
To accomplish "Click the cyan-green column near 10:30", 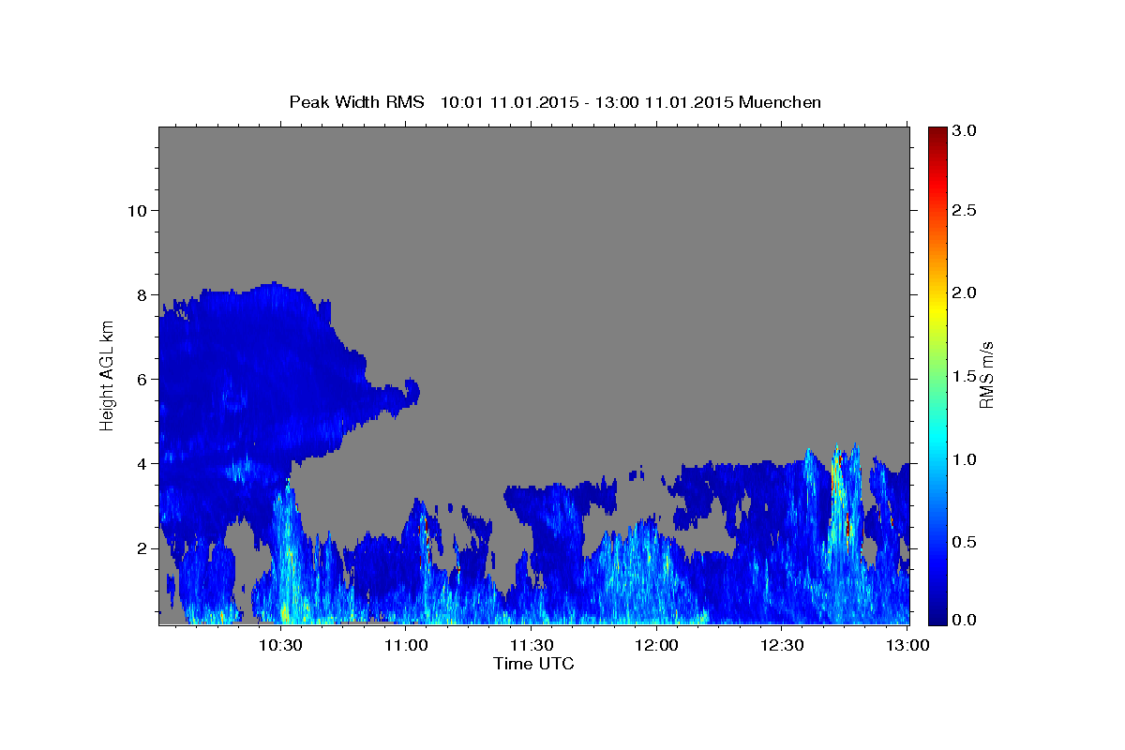I will click(289, 553).
